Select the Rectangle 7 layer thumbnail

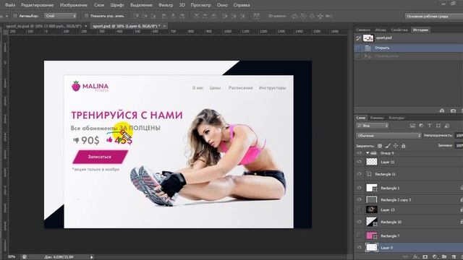coord(372,235)
